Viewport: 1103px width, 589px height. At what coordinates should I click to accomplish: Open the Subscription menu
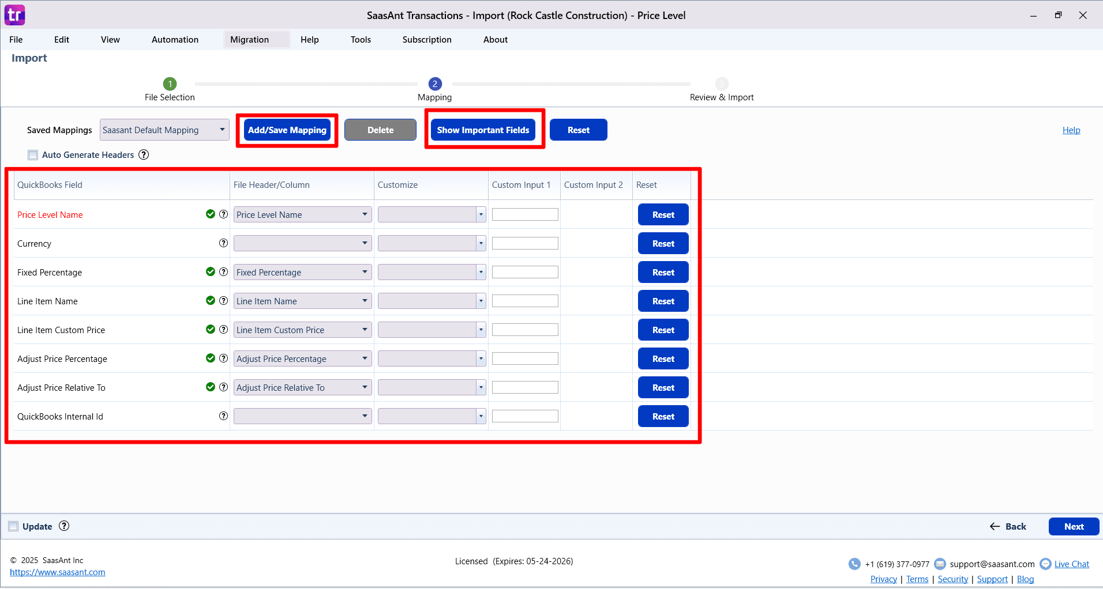pyautogui.click(x=427, y=40)
